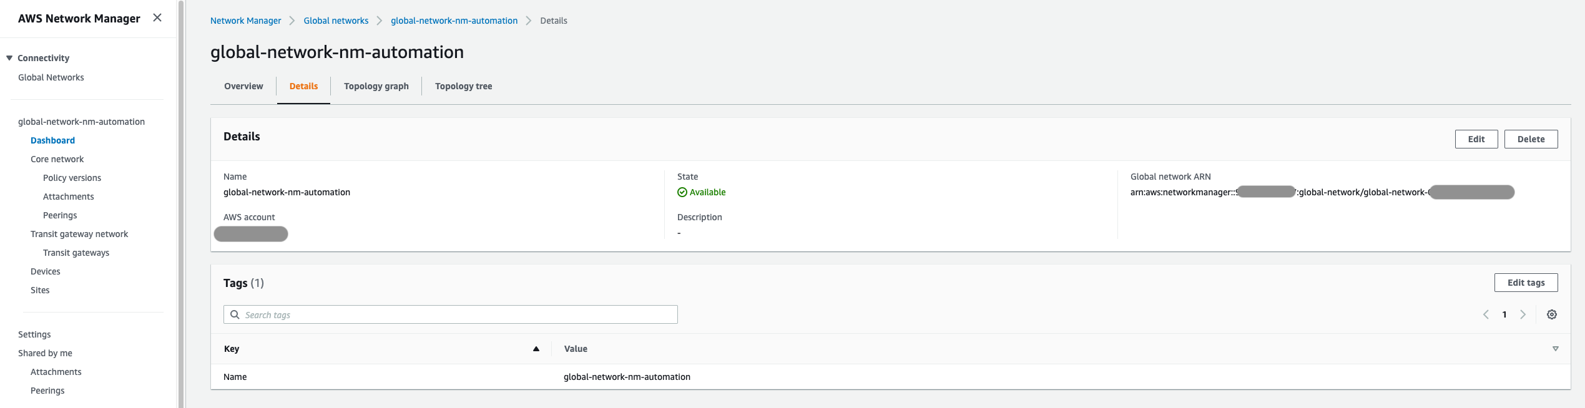Collapse the Connectivity section triangle
Screen dimensions: 1585x408
pyautogui.click(x=9, y=58)
